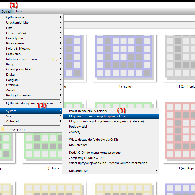
Task: Toggle the Podpowiedzi option
Action: pyautogui.click(x=111, y=127)
